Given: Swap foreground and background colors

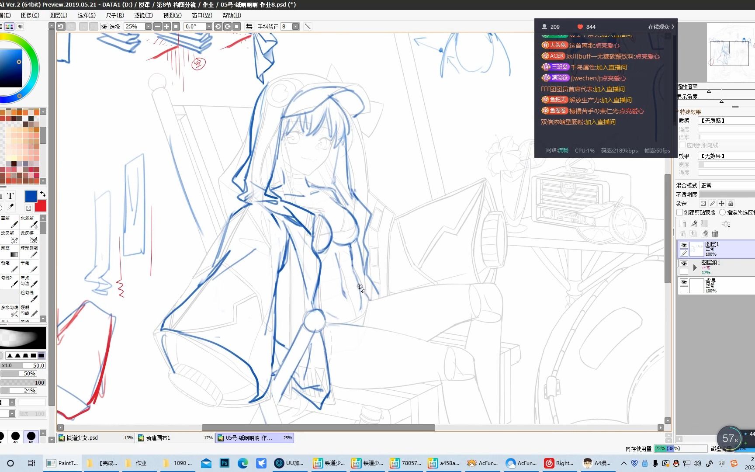Looking at the screenshot, I should pos(43,194).
